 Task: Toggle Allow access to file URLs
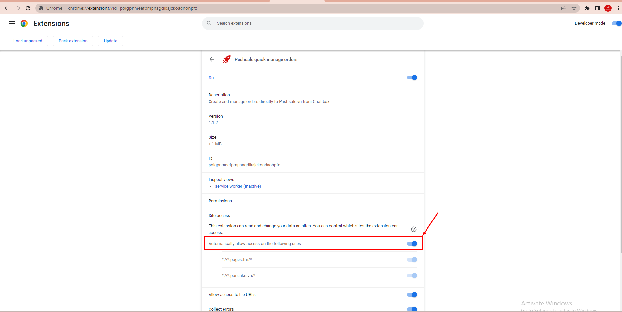click(412, 295)
